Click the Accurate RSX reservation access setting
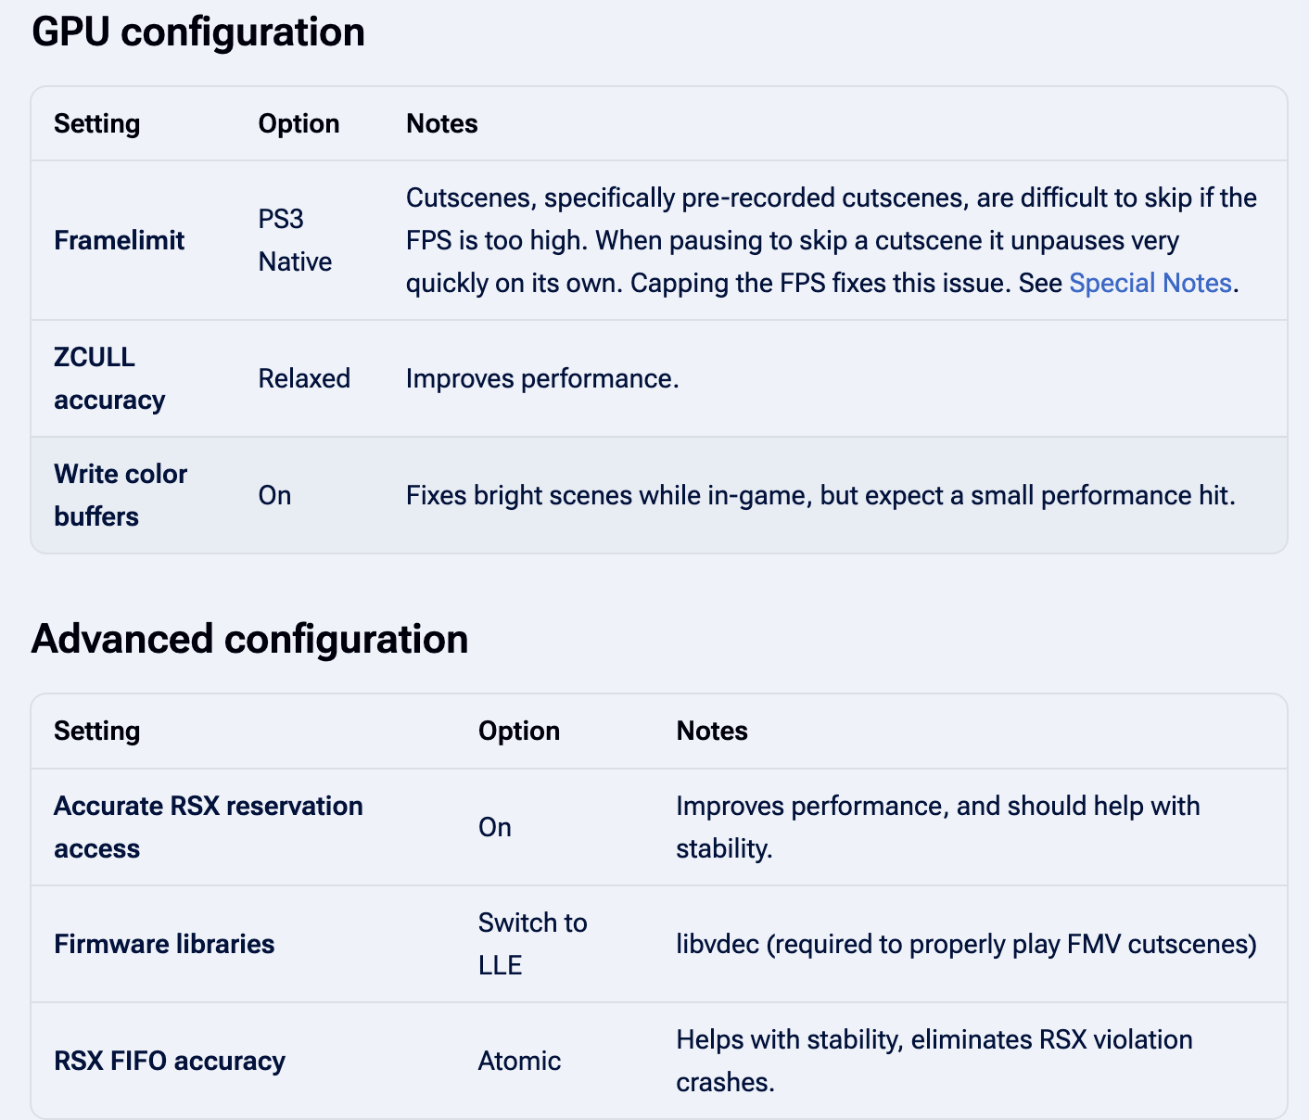Screen dimensions: 1309x1120 209,827
